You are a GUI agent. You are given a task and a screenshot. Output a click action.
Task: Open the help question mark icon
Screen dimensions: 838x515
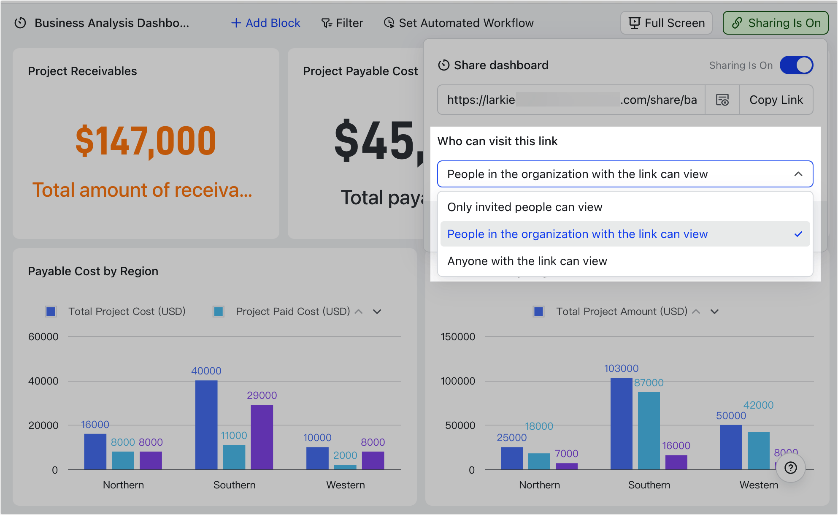791,468
